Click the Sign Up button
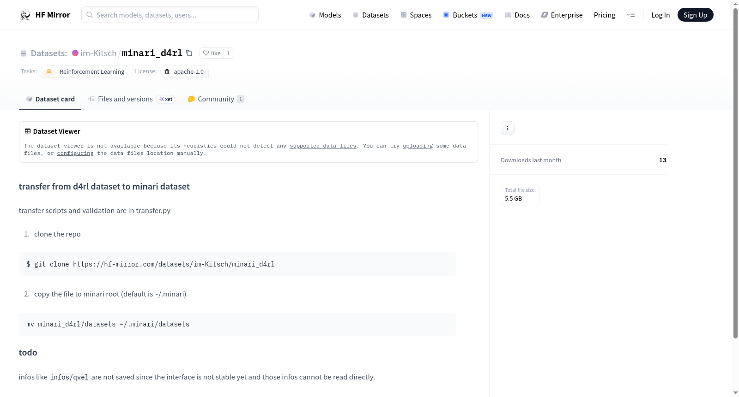 pos(695,15)
